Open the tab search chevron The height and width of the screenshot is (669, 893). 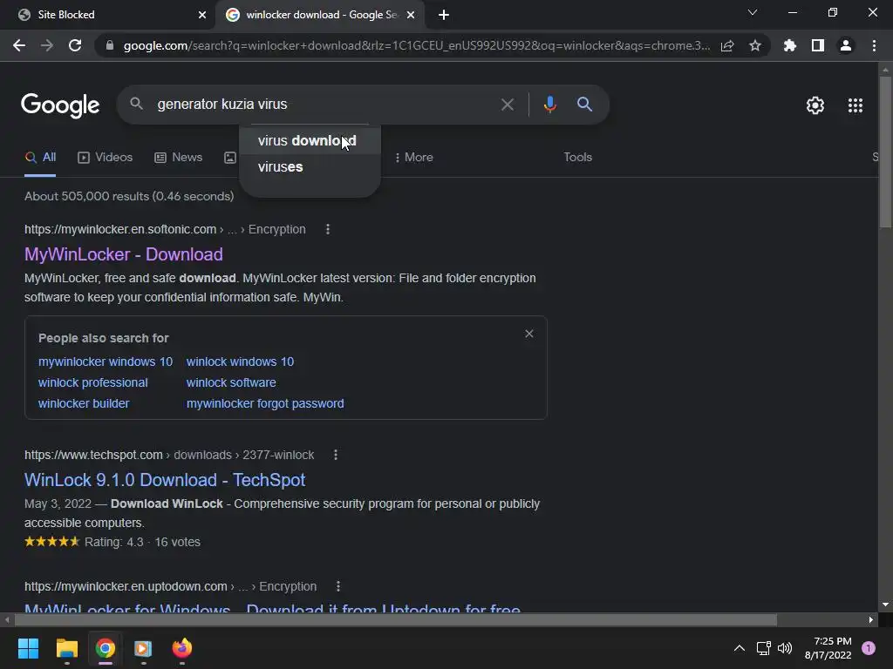[753, 12]
